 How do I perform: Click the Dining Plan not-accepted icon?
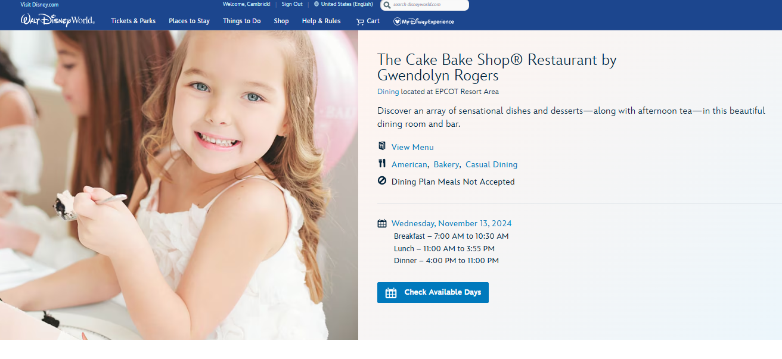tap(382, 181)
